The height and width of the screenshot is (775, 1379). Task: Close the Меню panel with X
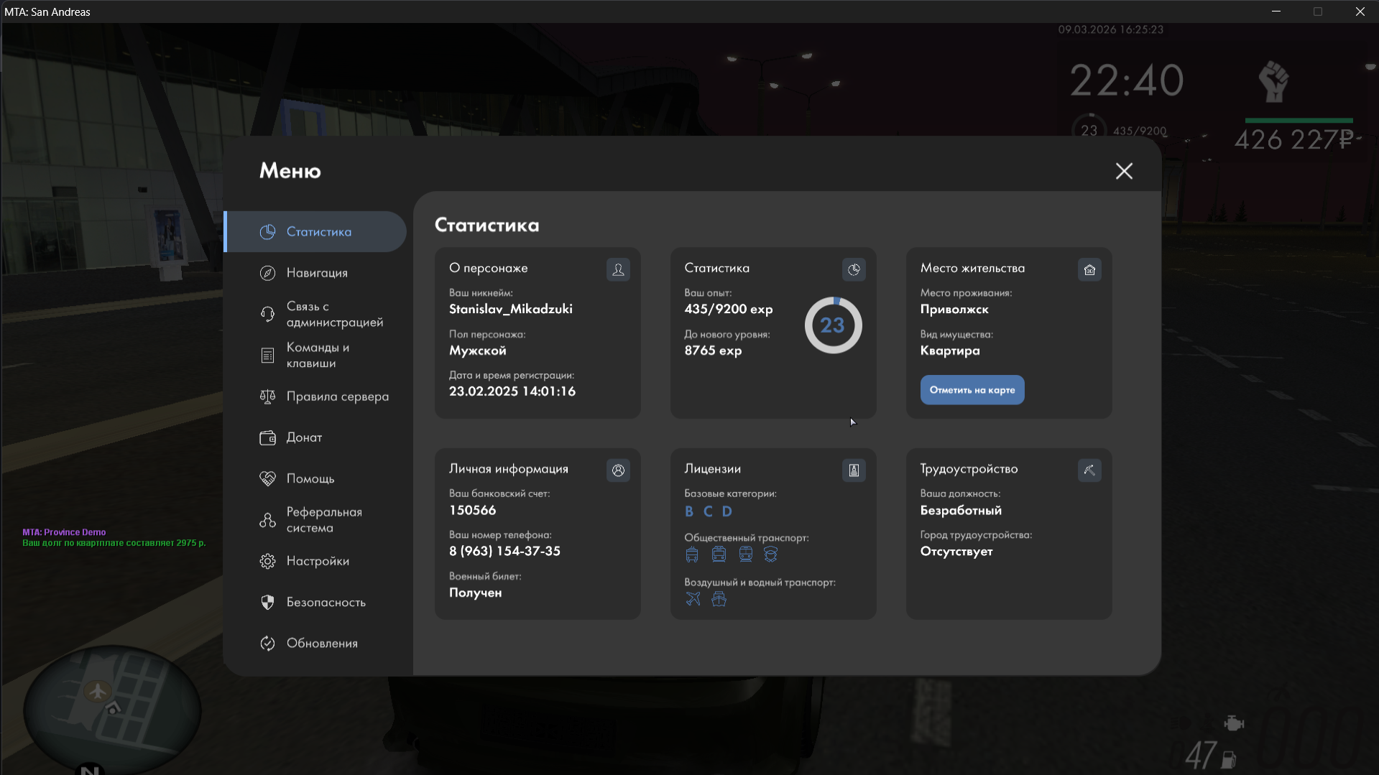pos(1124,171)
